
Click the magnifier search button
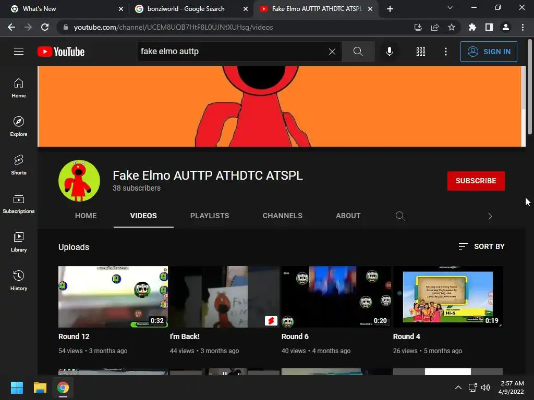click(x=358, y=52)
